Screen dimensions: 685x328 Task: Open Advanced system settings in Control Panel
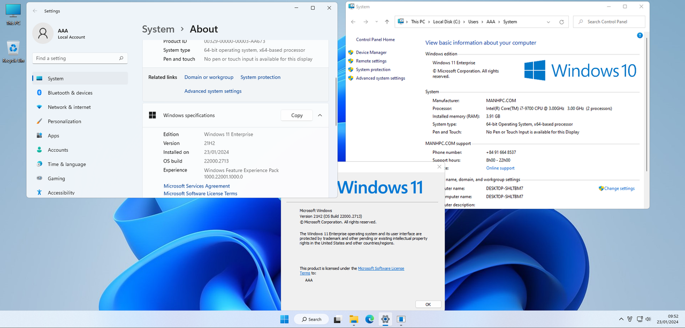[380, 78]
